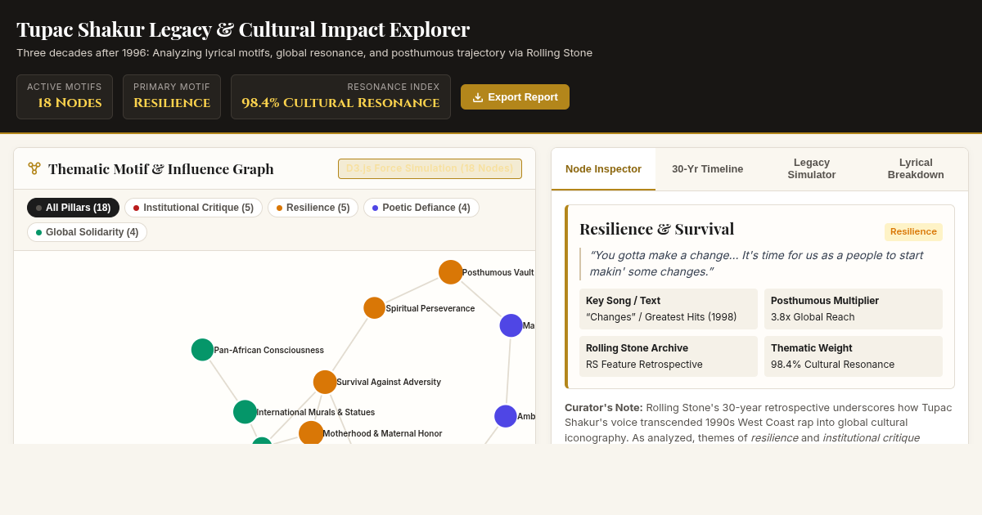This screenshot has height=515, width=982.
Task: Select the Motherhood & Maternal Honor node
Action: [311, 433]
